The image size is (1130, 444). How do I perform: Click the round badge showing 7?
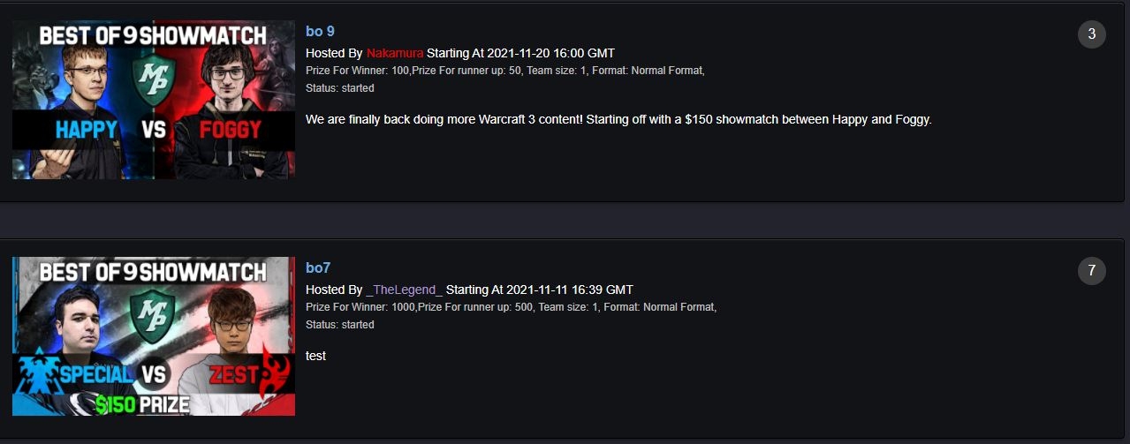click(1092, 271)
